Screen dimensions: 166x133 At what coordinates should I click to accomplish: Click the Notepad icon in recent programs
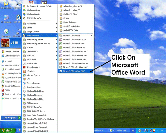pyautogui.click(x=3, y=61)
